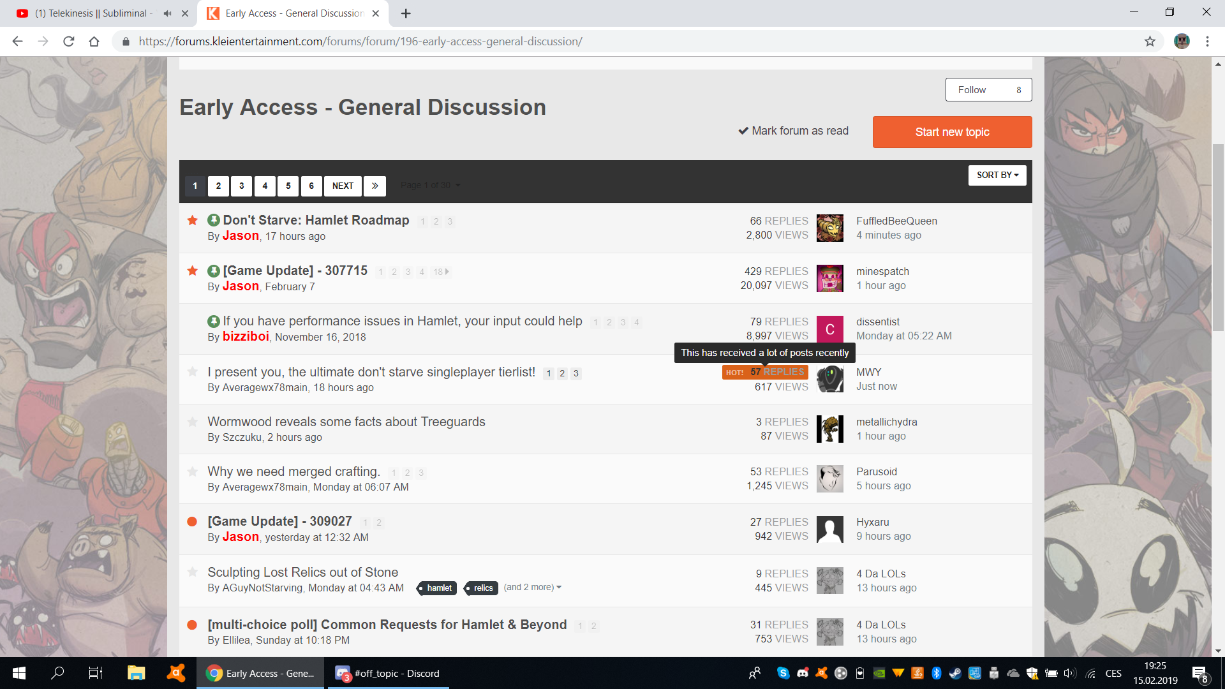
Task: Click the unread orange dot on Game Update 309027
Action: coord(192,522)
